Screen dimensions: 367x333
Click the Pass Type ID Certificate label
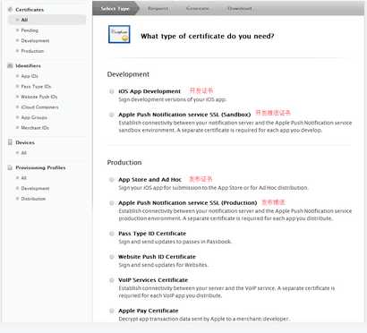152,234
